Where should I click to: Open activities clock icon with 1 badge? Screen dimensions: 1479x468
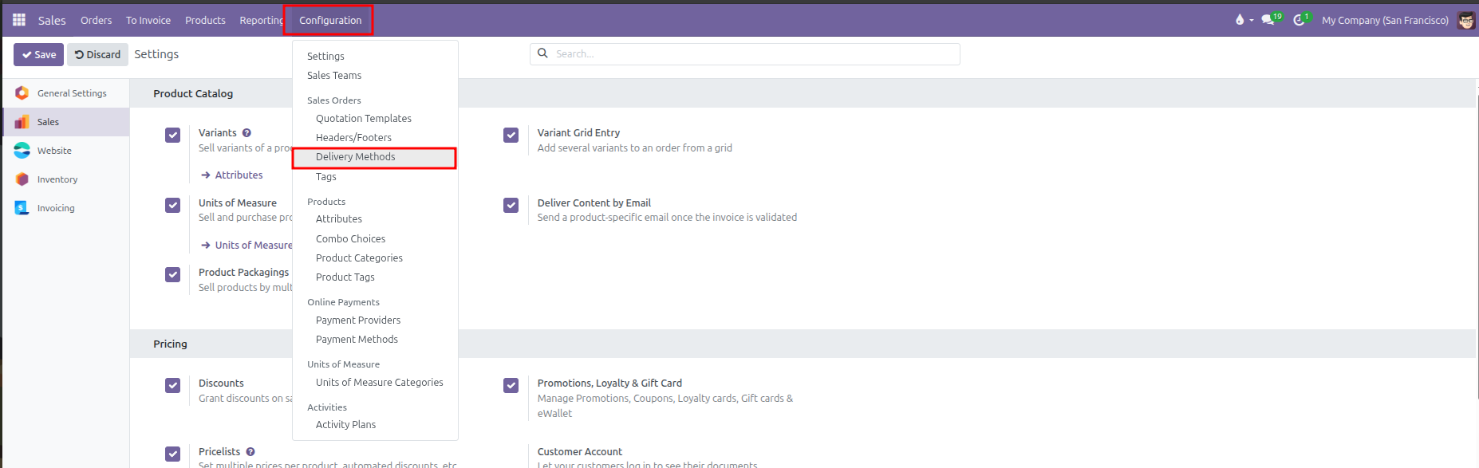(x=1301, y=19)
